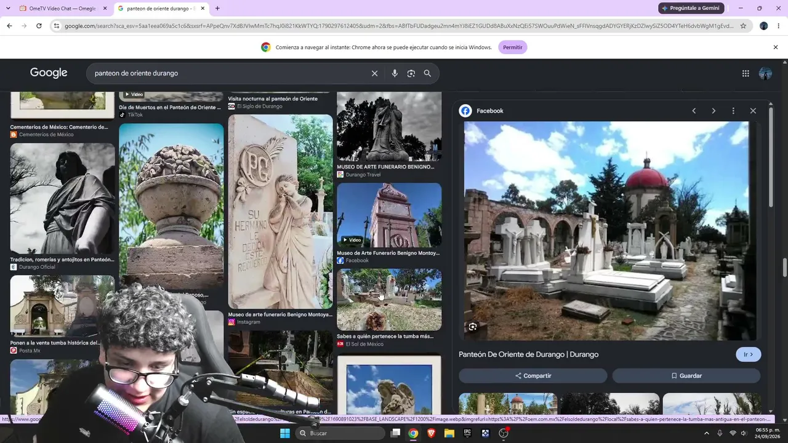788x443 pixels.
Task: Show hidden system tray icons
Action: 706,433
